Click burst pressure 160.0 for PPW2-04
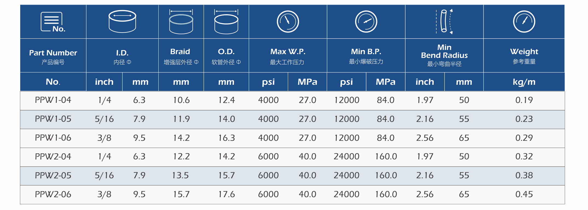This screenshot has width=588, height=210. coord(386,157)
